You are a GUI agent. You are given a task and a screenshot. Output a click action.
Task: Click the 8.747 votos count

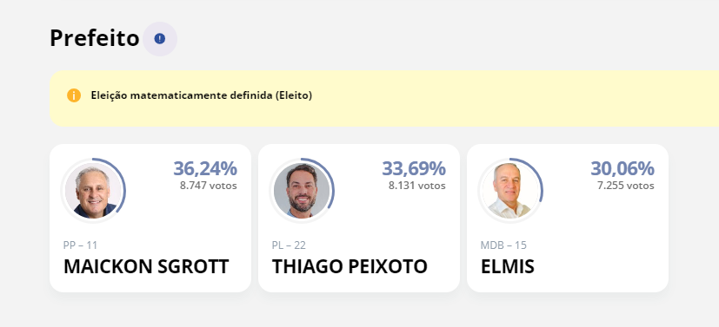tap(208, 186)
